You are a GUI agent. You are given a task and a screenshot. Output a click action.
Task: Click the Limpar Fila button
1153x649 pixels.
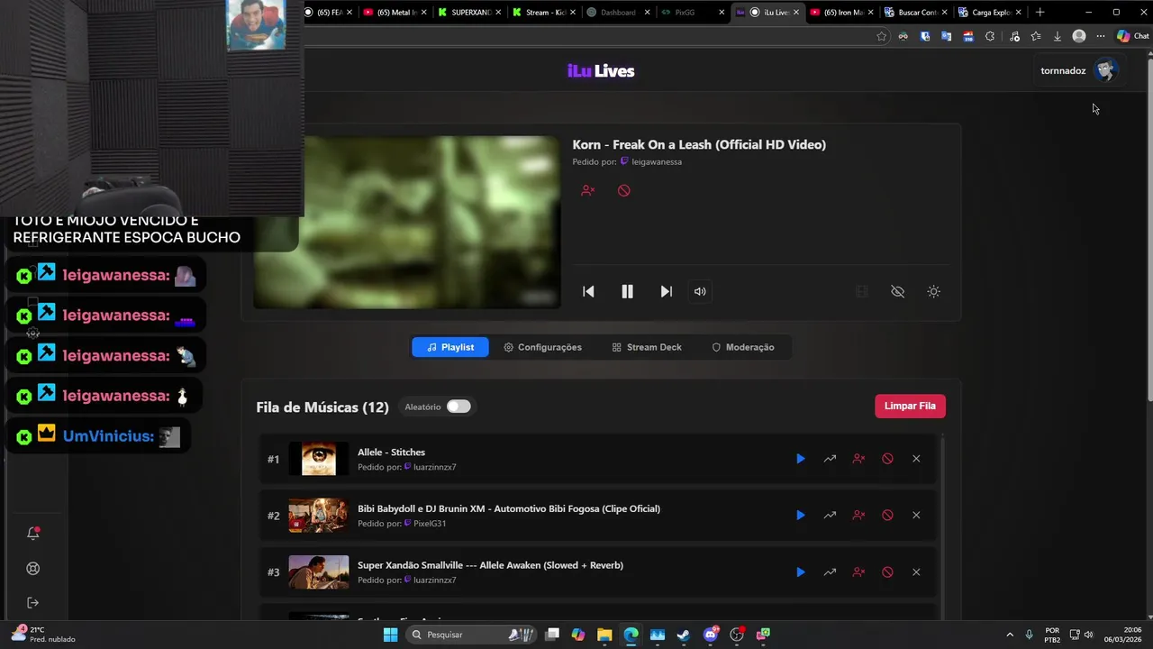point(910,406)
